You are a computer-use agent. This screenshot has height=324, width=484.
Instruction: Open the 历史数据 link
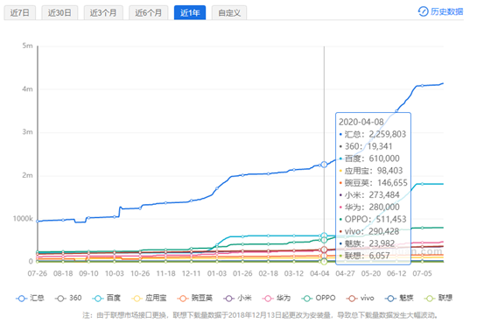click(441, 11)
